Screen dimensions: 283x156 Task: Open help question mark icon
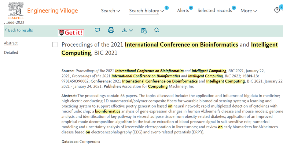(277, 10)
